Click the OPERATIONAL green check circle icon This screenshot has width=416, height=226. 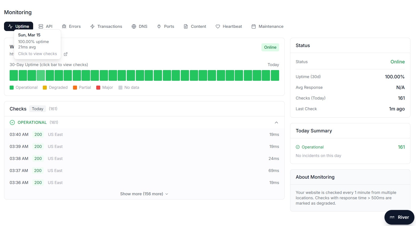[12, 122]
